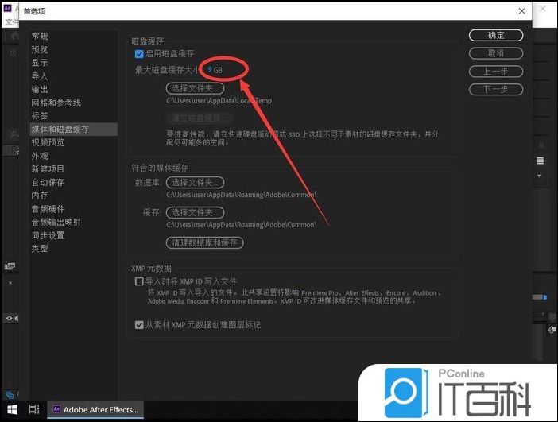Open the 同步设置 preferences category

[x=48, y=235]
